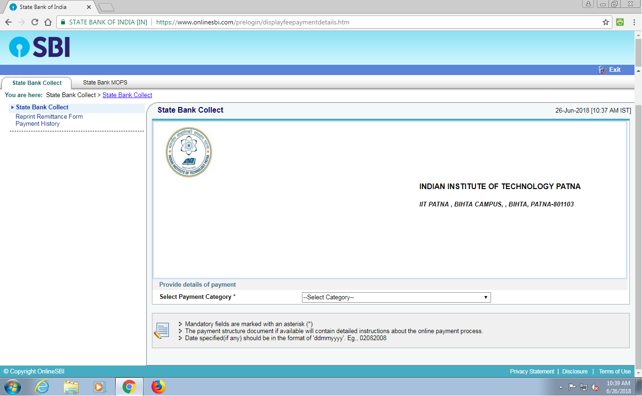The height and width of the screenshot is (396, 642).
Task: Click the SBI logo in header
Action: (40, 48)
